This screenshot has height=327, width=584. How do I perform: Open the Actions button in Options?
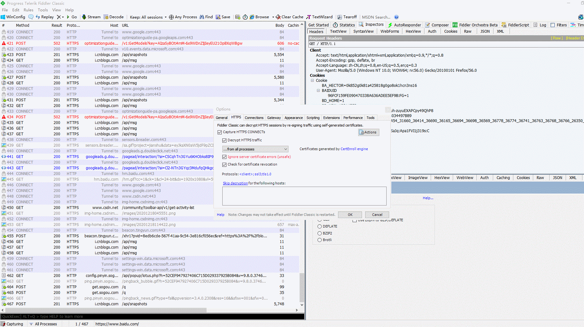368,132
